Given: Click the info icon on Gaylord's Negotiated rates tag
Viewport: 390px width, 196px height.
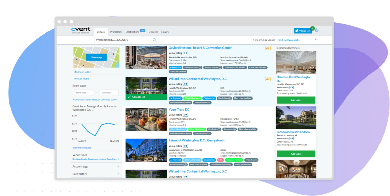Looking at the screenshot, I should click(200, 67).
